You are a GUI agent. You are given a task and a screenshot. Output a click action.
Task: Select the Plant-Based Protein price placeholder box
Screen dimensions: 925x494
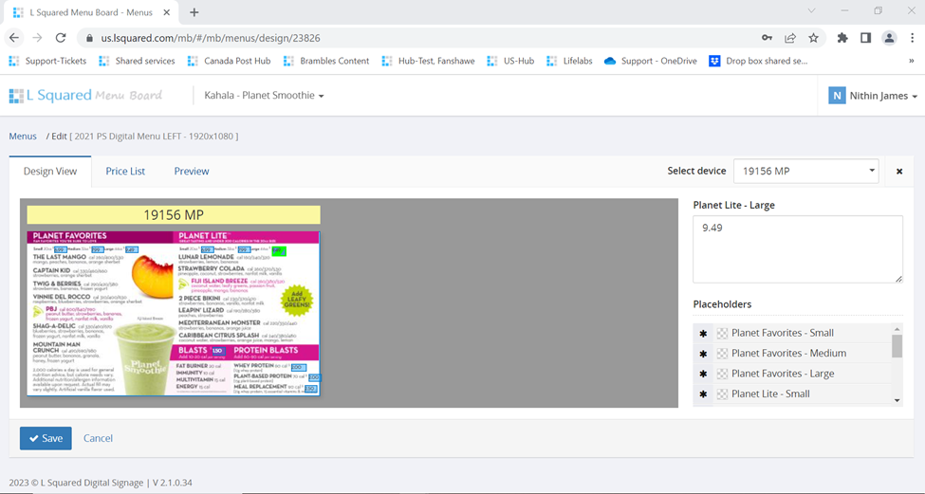[x=314, y=377]
